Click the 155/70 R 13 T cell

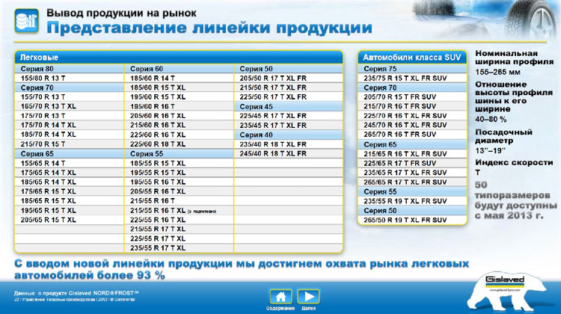point(69,97)
